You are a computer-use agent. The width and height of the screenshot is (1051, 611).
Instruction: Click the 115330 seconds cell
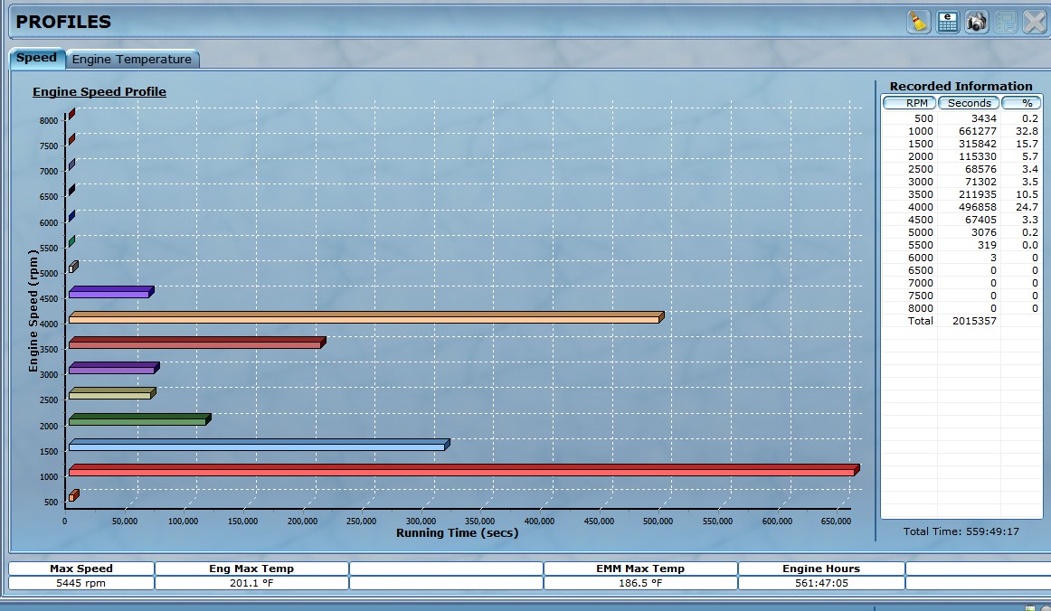(977, 156)
